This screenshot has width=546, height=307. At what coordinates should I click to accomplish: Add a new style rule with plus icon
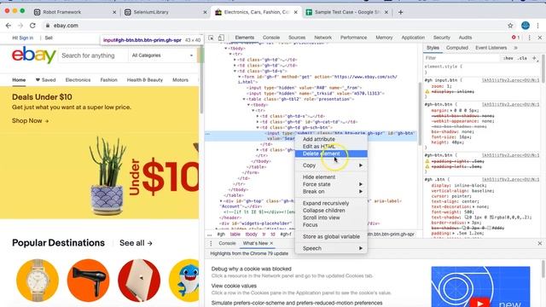[534, 58]
